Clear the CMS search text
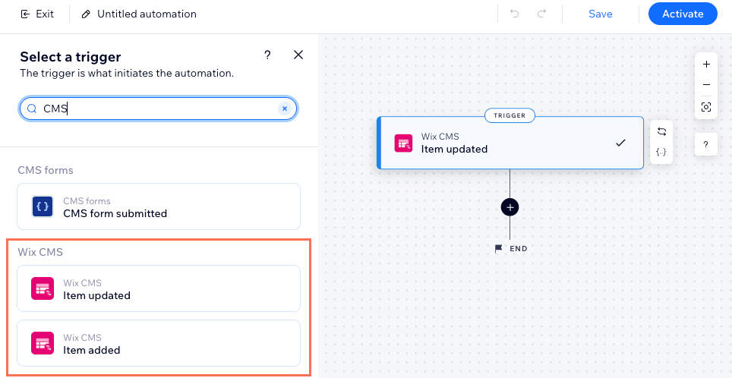The image size is (732, 378). point(284,109)
